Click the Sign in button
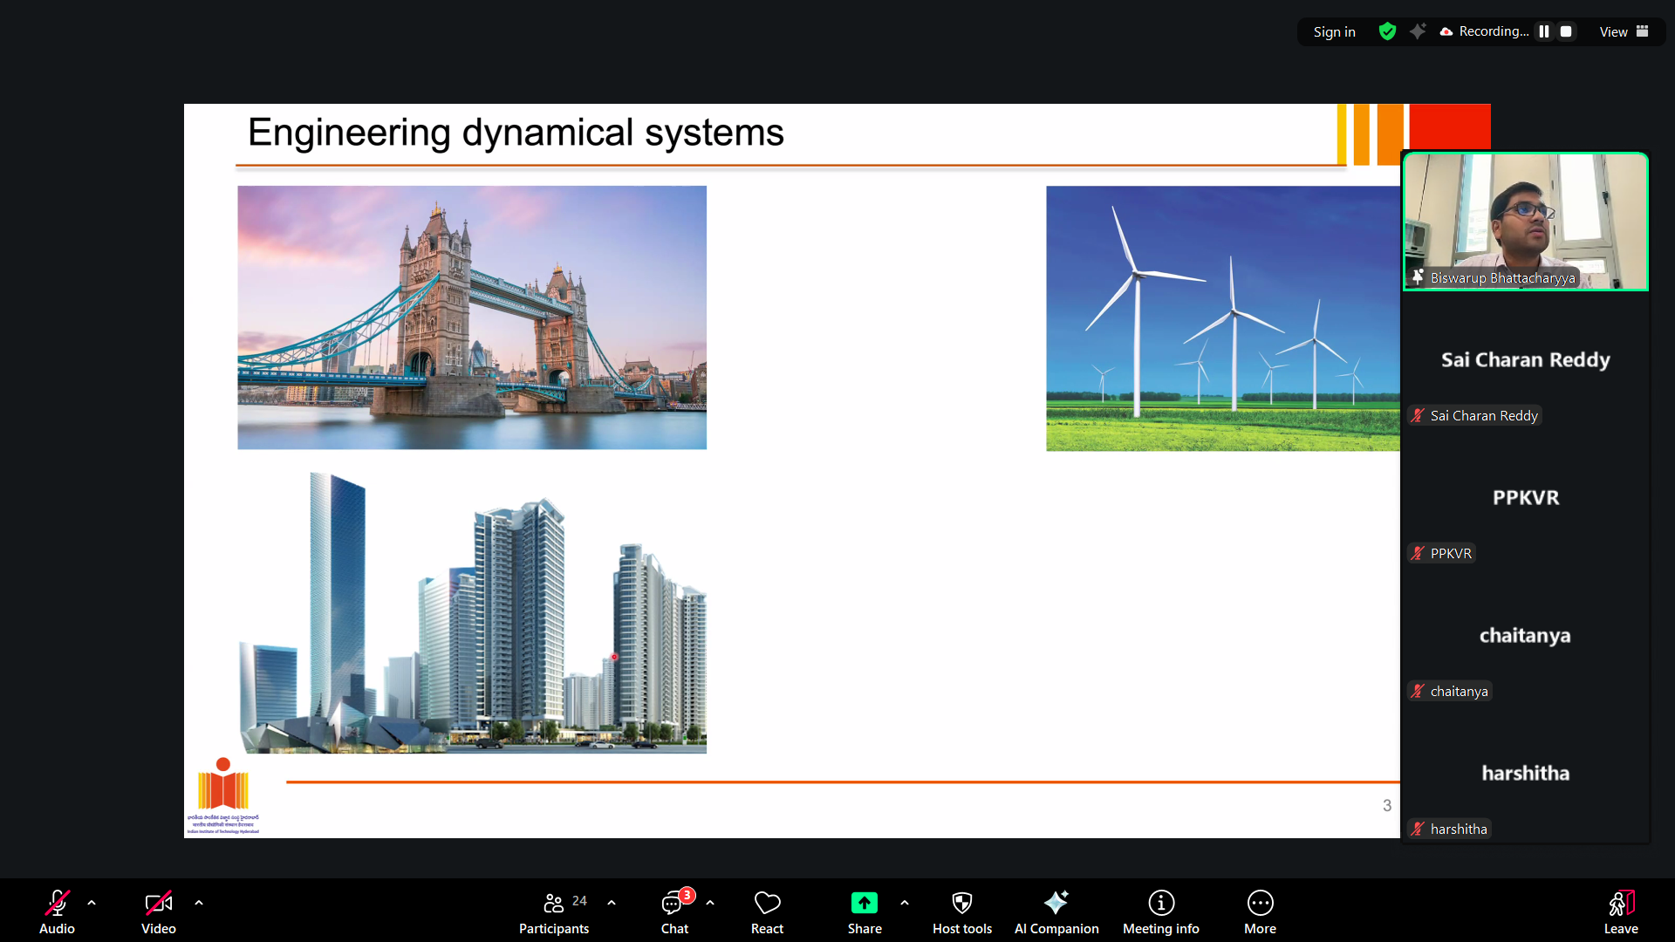Image resolution: width=1675 pixels, height=942 pixels. point(1334,31)
